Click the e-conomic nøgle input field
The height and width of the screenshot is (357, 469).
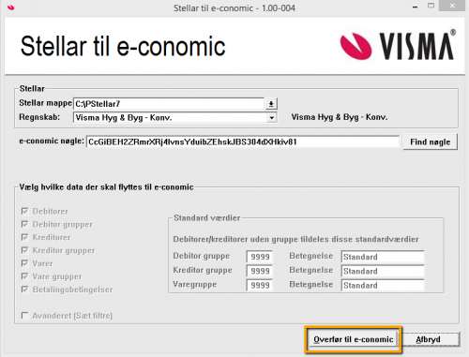[243, 142]
